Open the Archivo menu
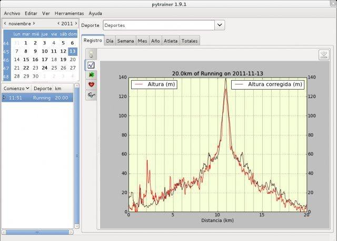 click(x=12, y=13)
